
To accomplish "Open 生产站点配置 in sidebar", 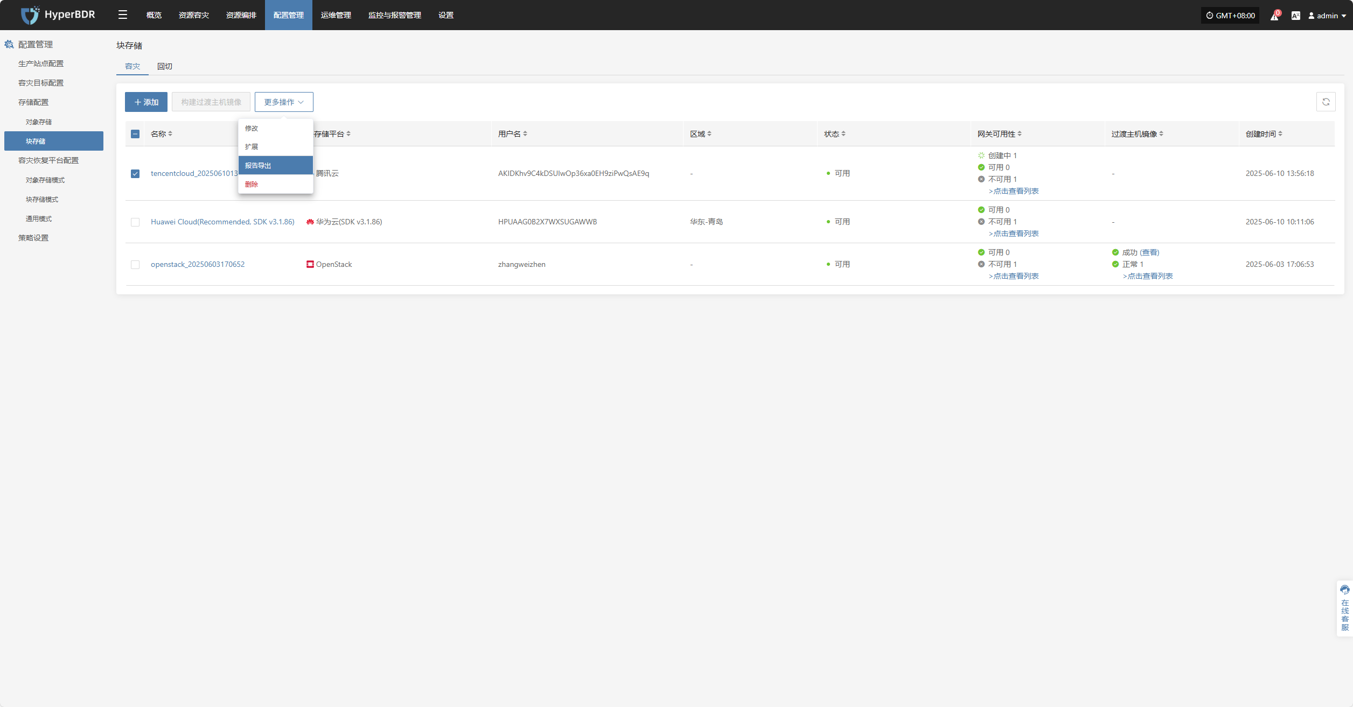I will pos(41,63).
